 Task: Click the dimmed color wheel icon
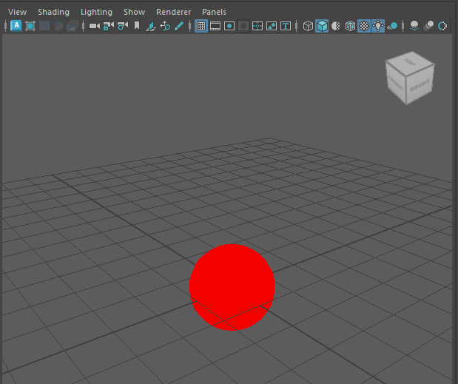click(x=58, y=26)
